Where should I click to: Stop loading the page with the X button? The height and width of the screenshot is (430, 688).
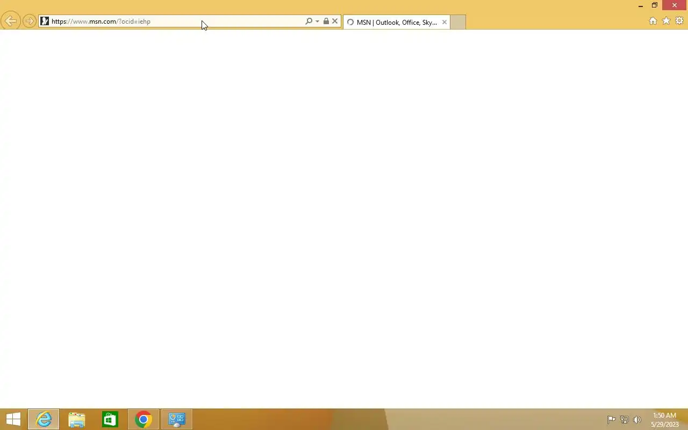click(x=335, y=21)
